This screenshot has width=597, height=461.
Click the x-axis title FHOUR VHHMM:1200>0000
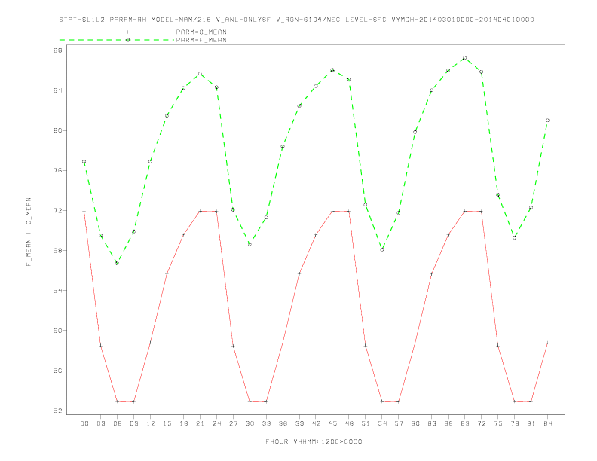[314, 441]
